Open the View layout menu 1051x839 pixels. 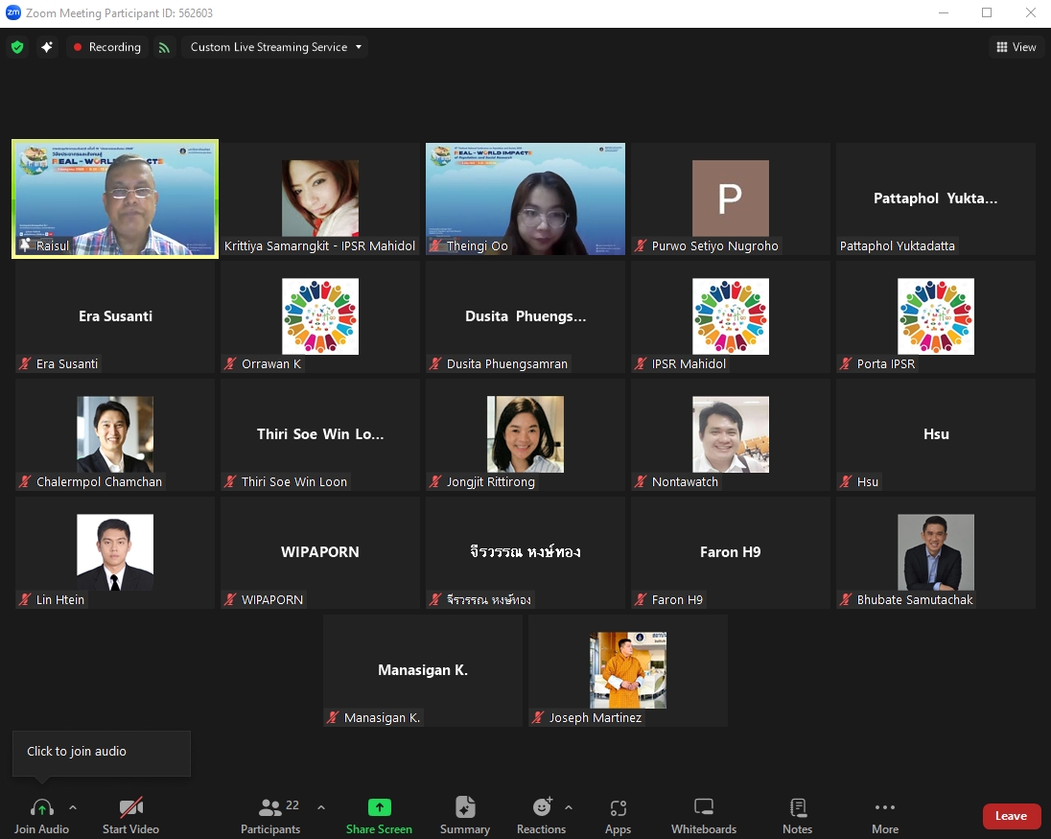[1016, 47]
